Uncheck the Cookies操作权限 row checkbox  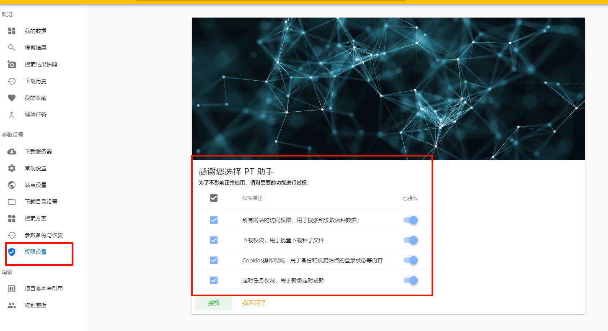click(214, 260)
